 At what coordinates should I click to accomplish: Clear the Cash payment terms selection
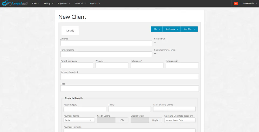(x=90, y=120)
